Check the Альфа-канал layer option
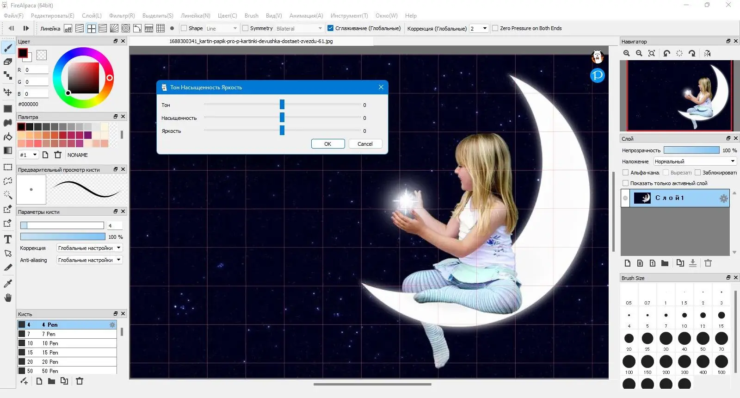The height and width of the screenshot is (398, 740). pos(626,173)
